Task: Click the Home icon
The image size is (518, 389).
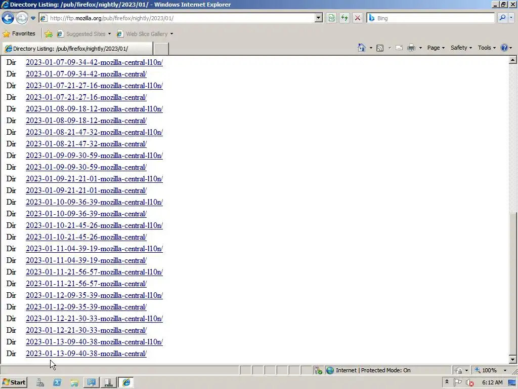Action: click(x=361, y=48)
